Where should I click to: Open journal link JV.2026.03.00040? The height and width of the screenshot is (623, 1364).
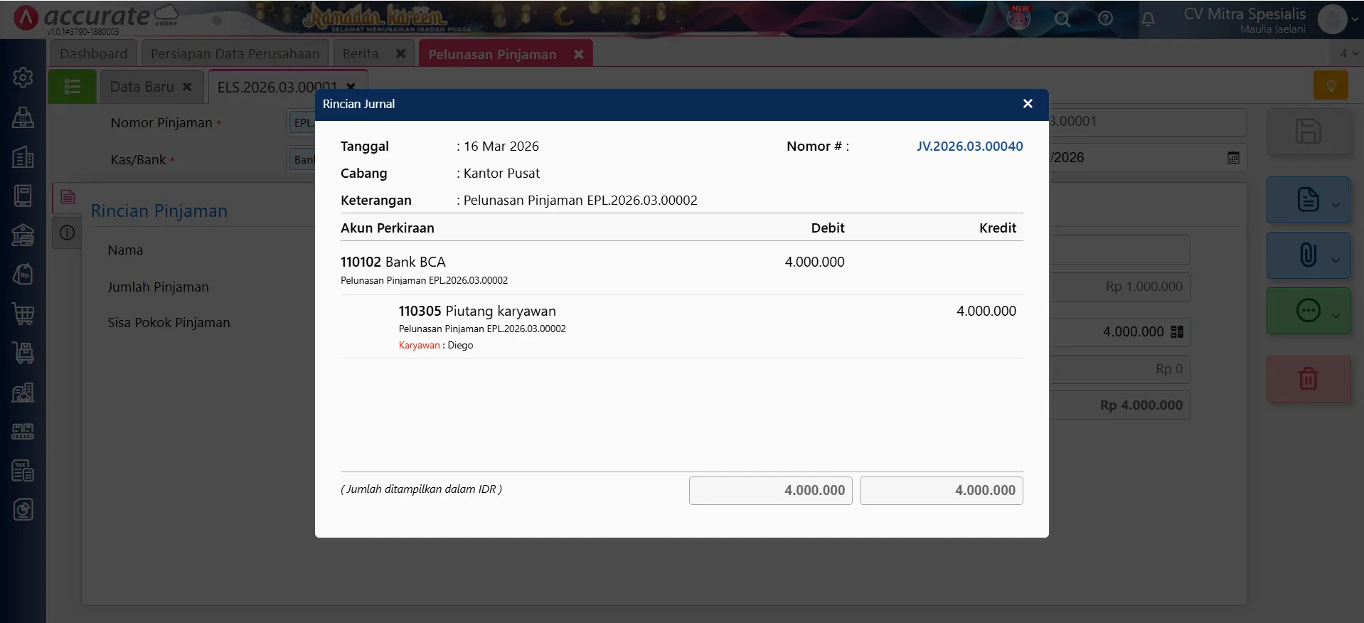[x=969, y=147]
